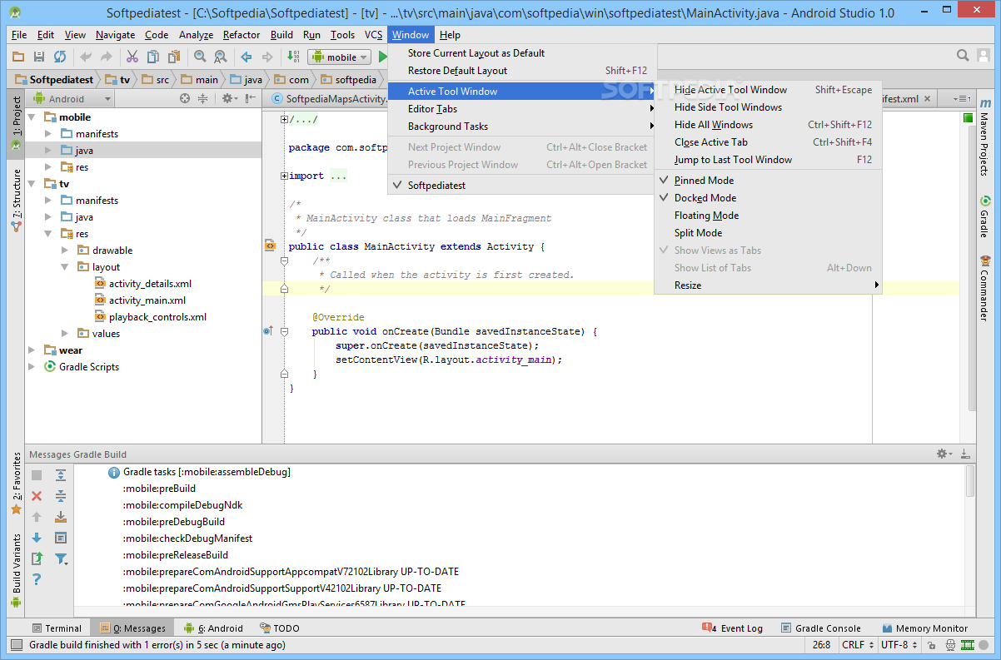Viewport: 1001px width, 660px height.
Task: Choose Store Current Layout as Default
Action: [522, 53]
